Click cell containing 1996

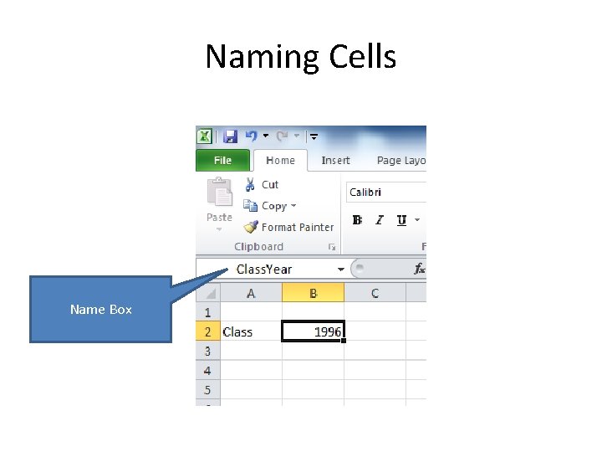click(x=314, y=331)
